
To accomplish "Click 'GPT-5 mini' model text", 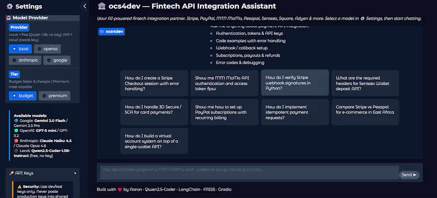I will click(46, 131).
